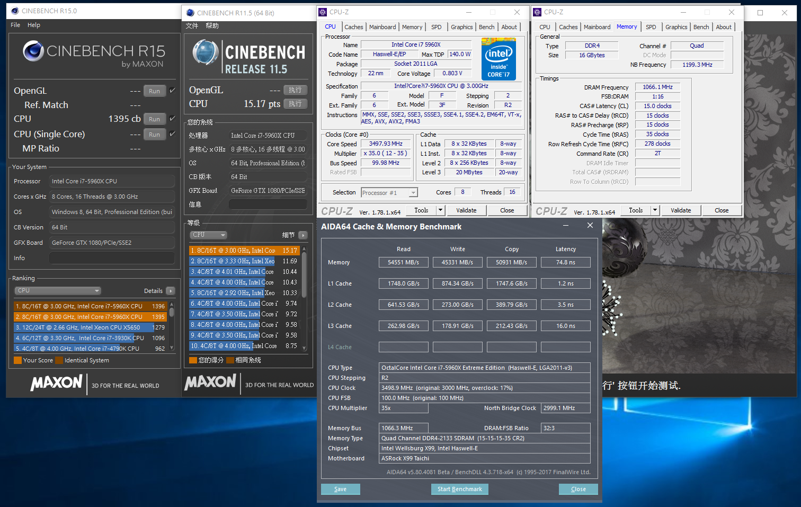801x507 pixels.
Task: Click the Identical System color swatch in R15
Action: tap(59, 360)
